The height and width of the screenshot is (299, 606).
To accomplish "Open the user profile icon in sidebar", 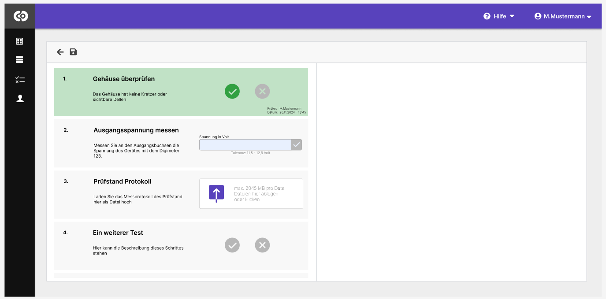I will click(20, 99).
